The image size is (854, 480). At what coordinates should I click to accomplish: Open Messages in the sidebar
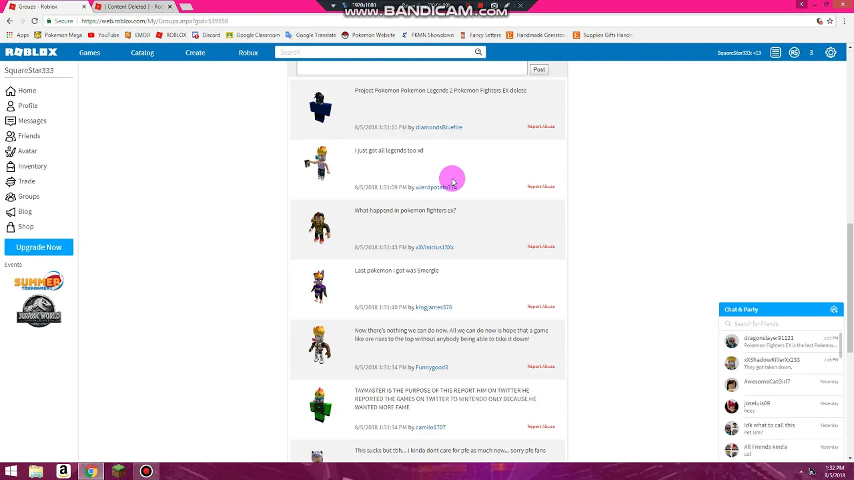26,121
